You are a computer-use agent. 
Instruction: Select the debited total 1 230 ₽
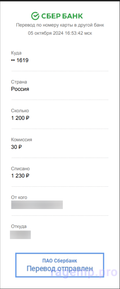20,176
